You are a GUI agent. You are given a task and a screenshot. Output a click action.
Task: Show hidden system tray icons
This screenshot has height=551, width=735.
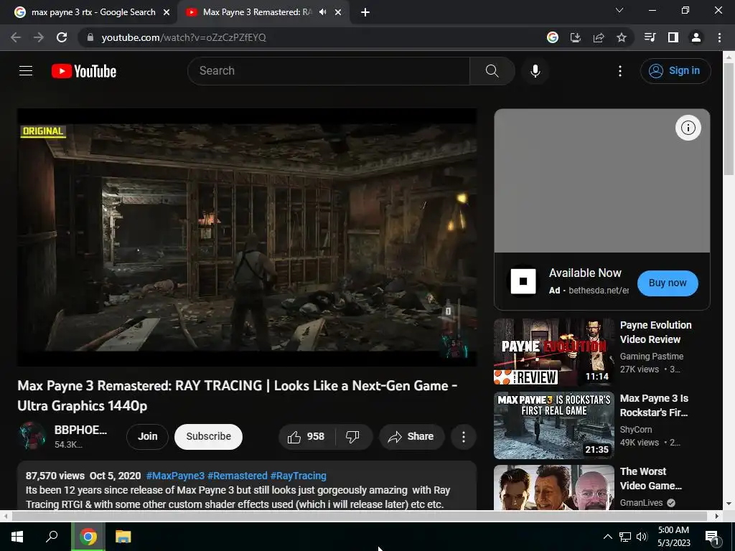click(x=607, y=537)
